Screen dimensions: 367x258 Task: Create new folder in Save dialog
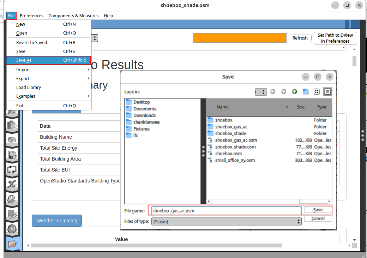pyautogui.click(x=306, y=92)
